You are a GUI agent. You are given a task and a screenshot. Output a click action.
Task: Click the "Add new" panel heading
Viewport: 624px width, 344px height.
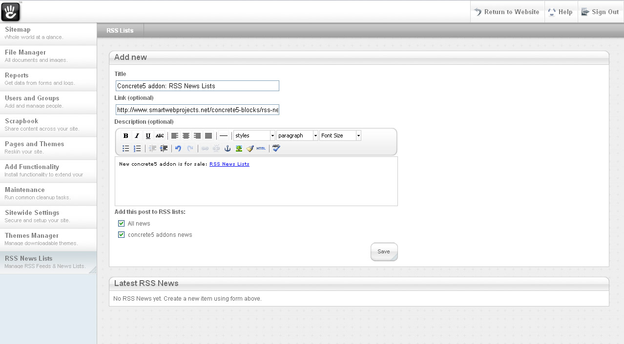point(130,57)
